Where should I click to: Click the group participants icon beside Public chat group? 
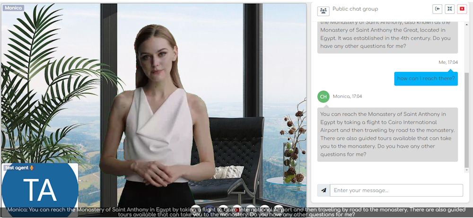click(324, 11)
